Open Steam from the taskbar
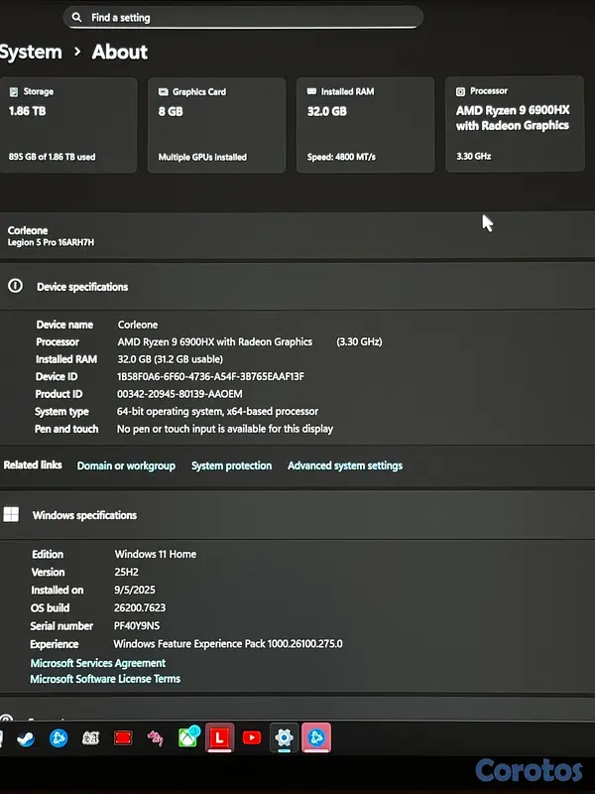This screenshot has height=794, width=595. [x=26, y=738]
